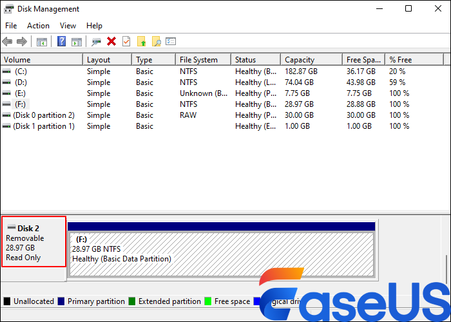The width and height of the screenshot is (451, 322).
Task: Click the connect drive icon in toolbar
Action: 97,42
